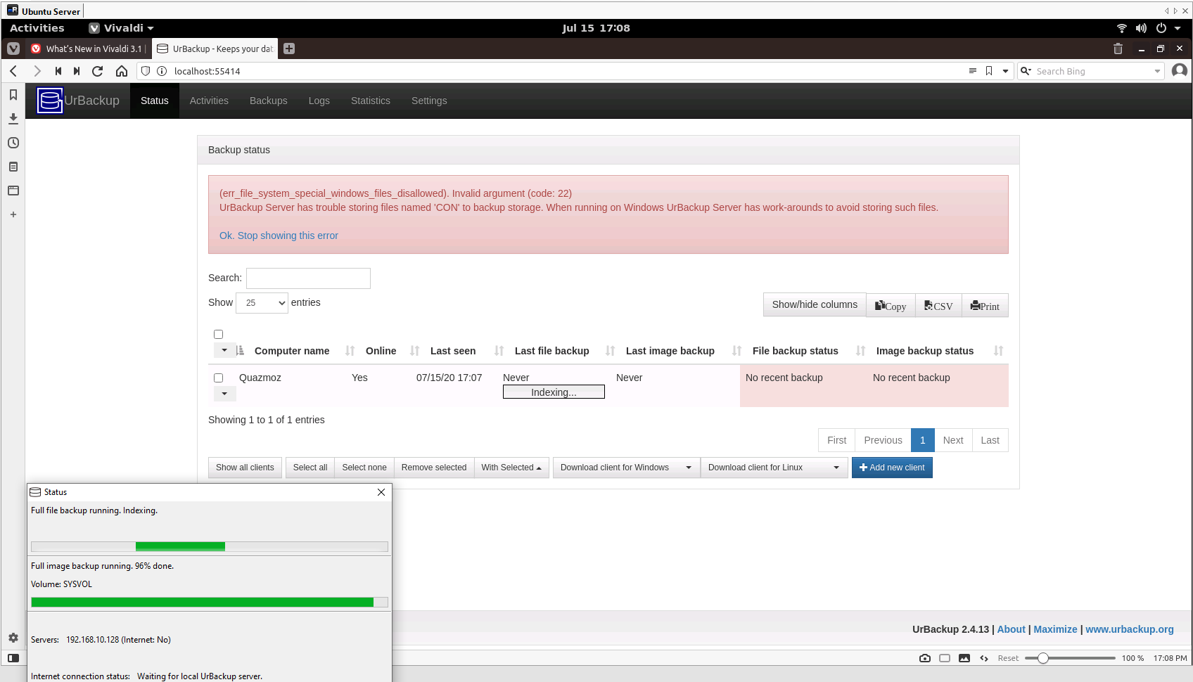Expand the bookmark dropdown arrow in address bar
The width and height of the screenshot is (1193, 682).
tap(1006, 71)
